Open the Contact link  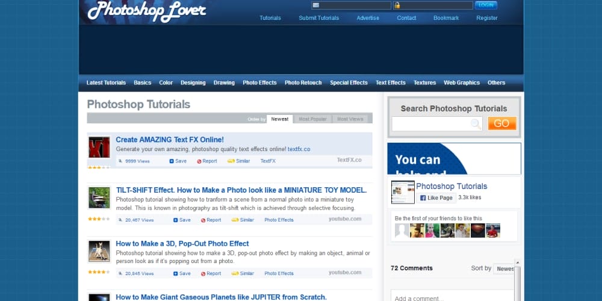point(406,18)
